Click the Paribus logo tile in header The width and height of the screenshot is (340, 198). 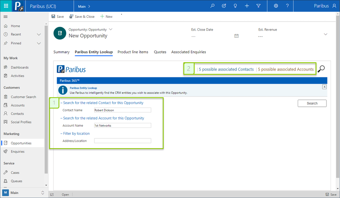(x=19, y=6)
